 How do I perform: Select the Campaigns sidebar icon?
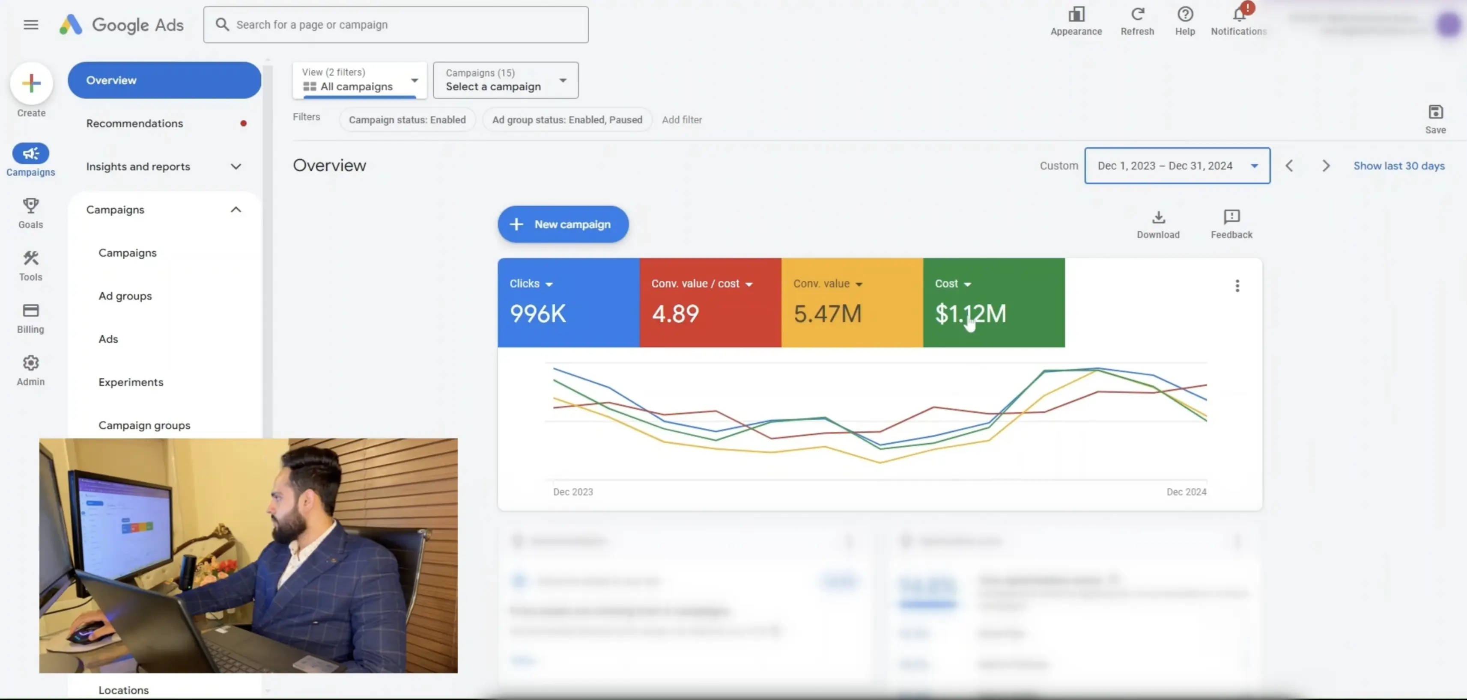click(30, 154)
